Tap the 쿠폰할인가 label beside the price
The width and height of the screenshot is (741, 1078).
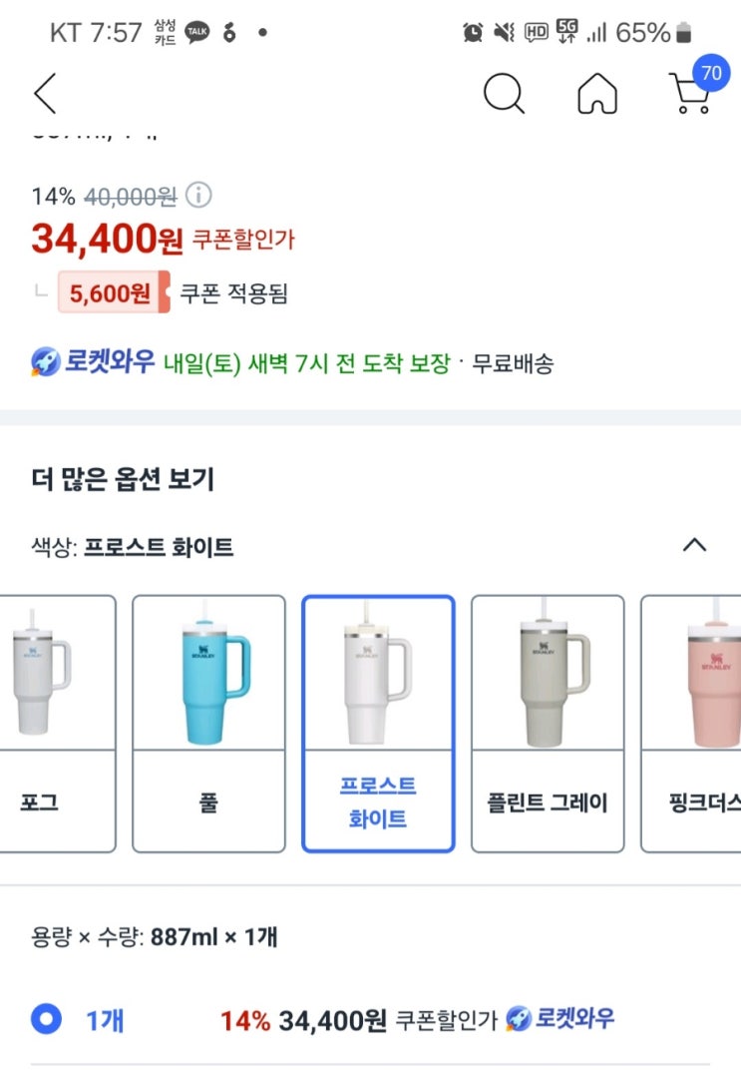pyautogui.click(x=242, y=240)
